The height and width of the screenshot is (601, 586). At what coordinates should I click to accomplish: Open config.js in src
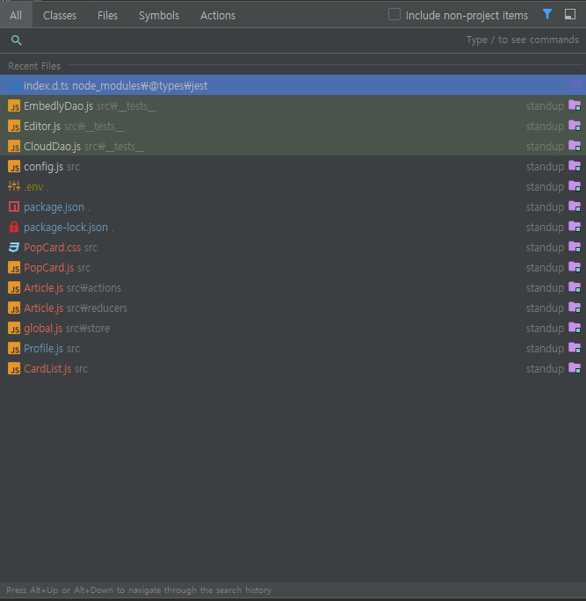point(293,167)
